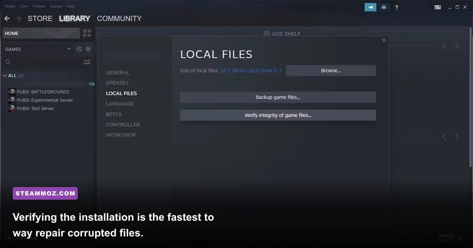
Task: Select PUBG: Experimental Server in list
Action: [x=45, y=100]
